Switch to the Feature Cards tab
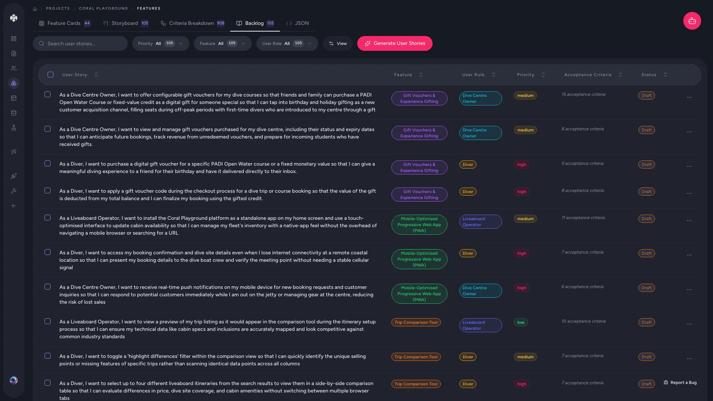The width and height of the screenshot is (713, 401). pyautogui.click(x=65, y=23)
